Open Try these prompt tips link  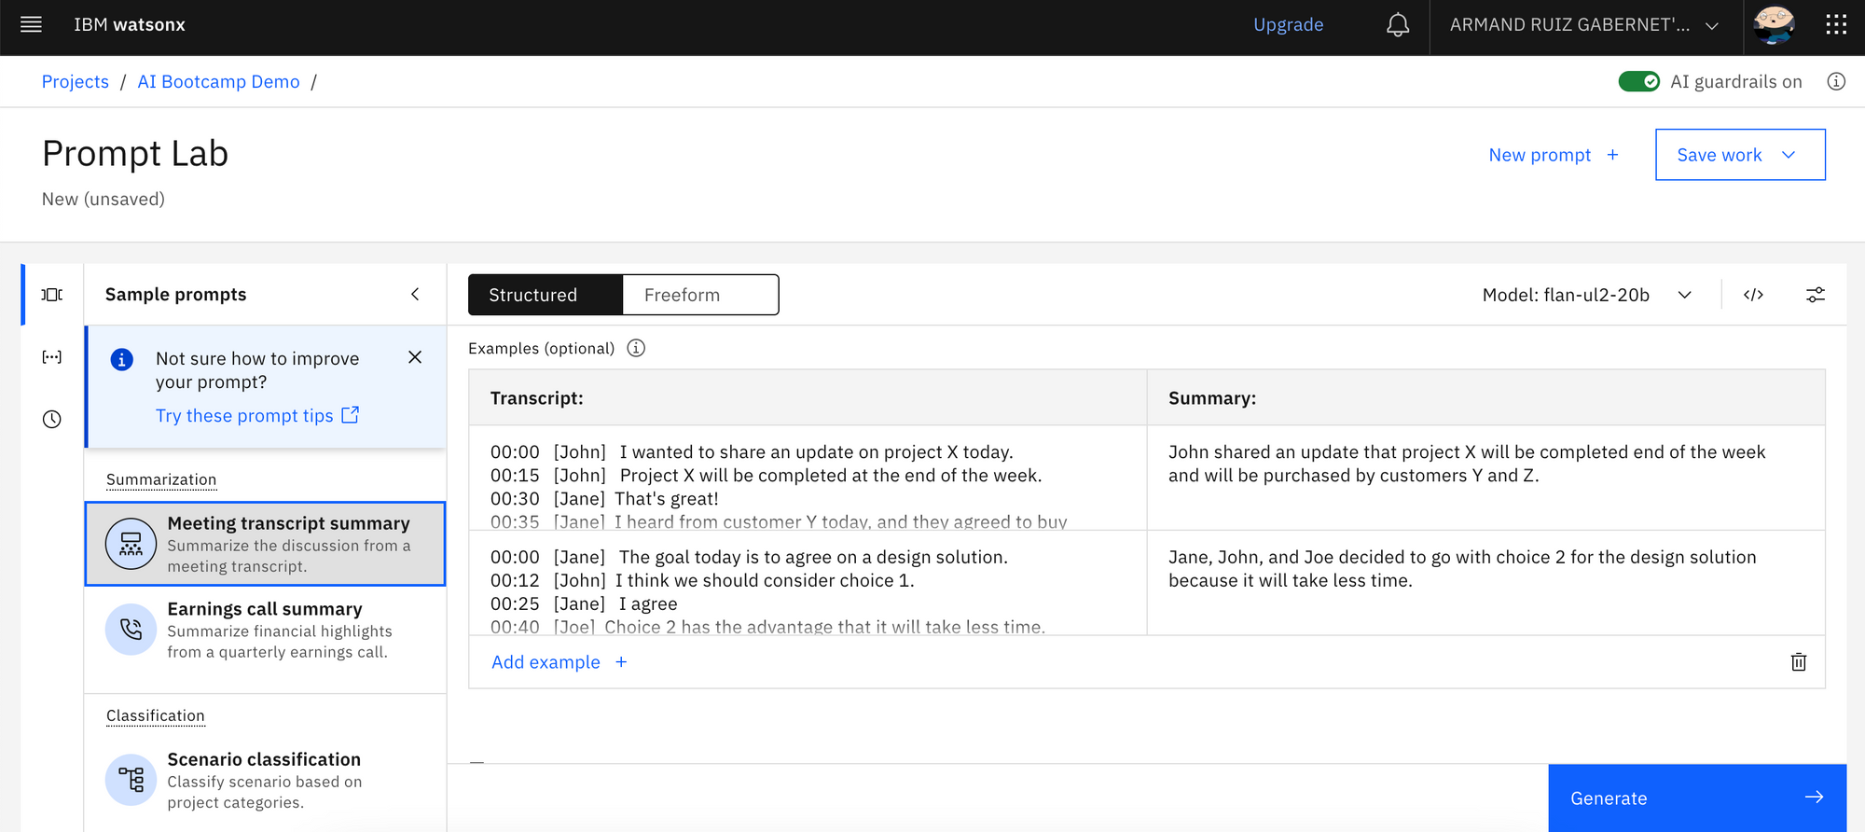[x=257, y=415]
